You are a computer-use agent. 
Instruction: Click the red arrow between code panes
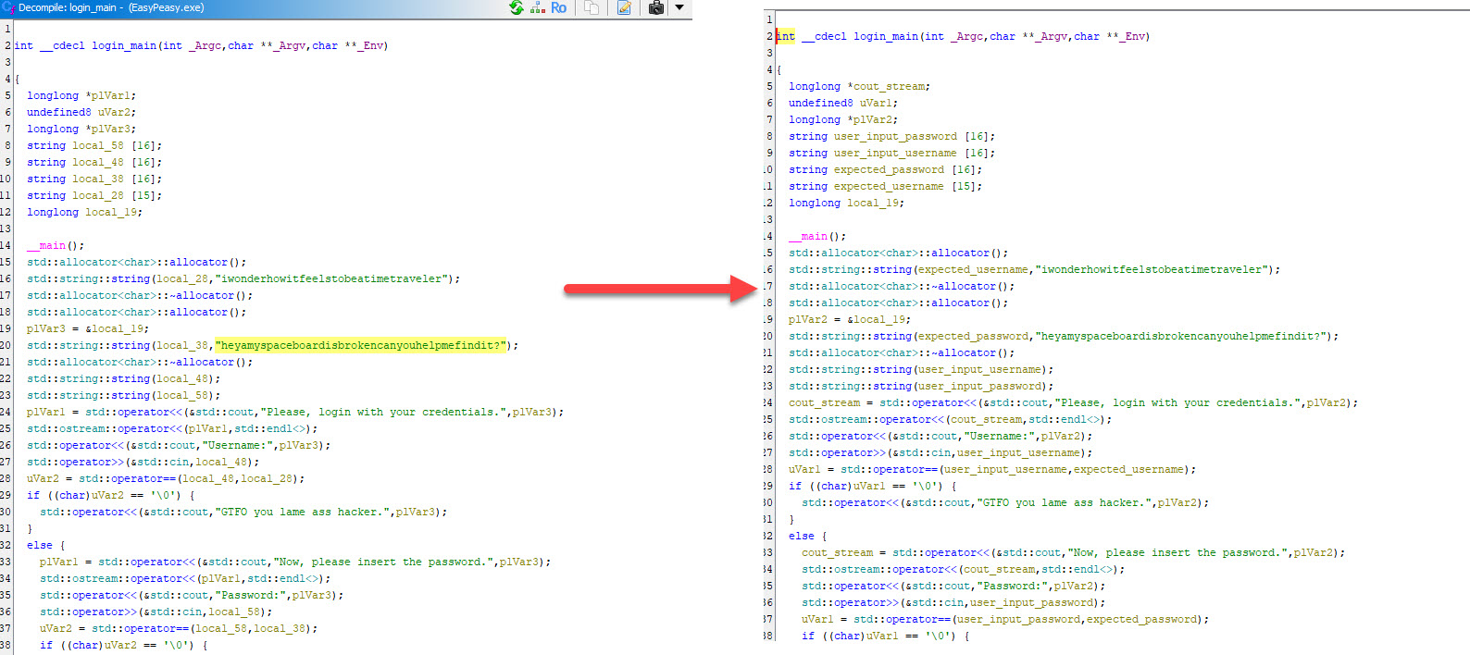coord(661,288)
